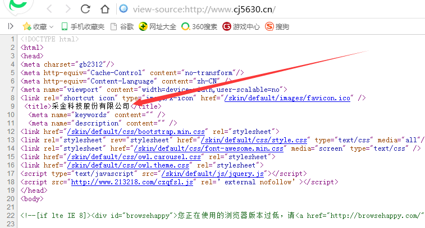Open the bootstrap.min.css link

click(x=136, y=132)
